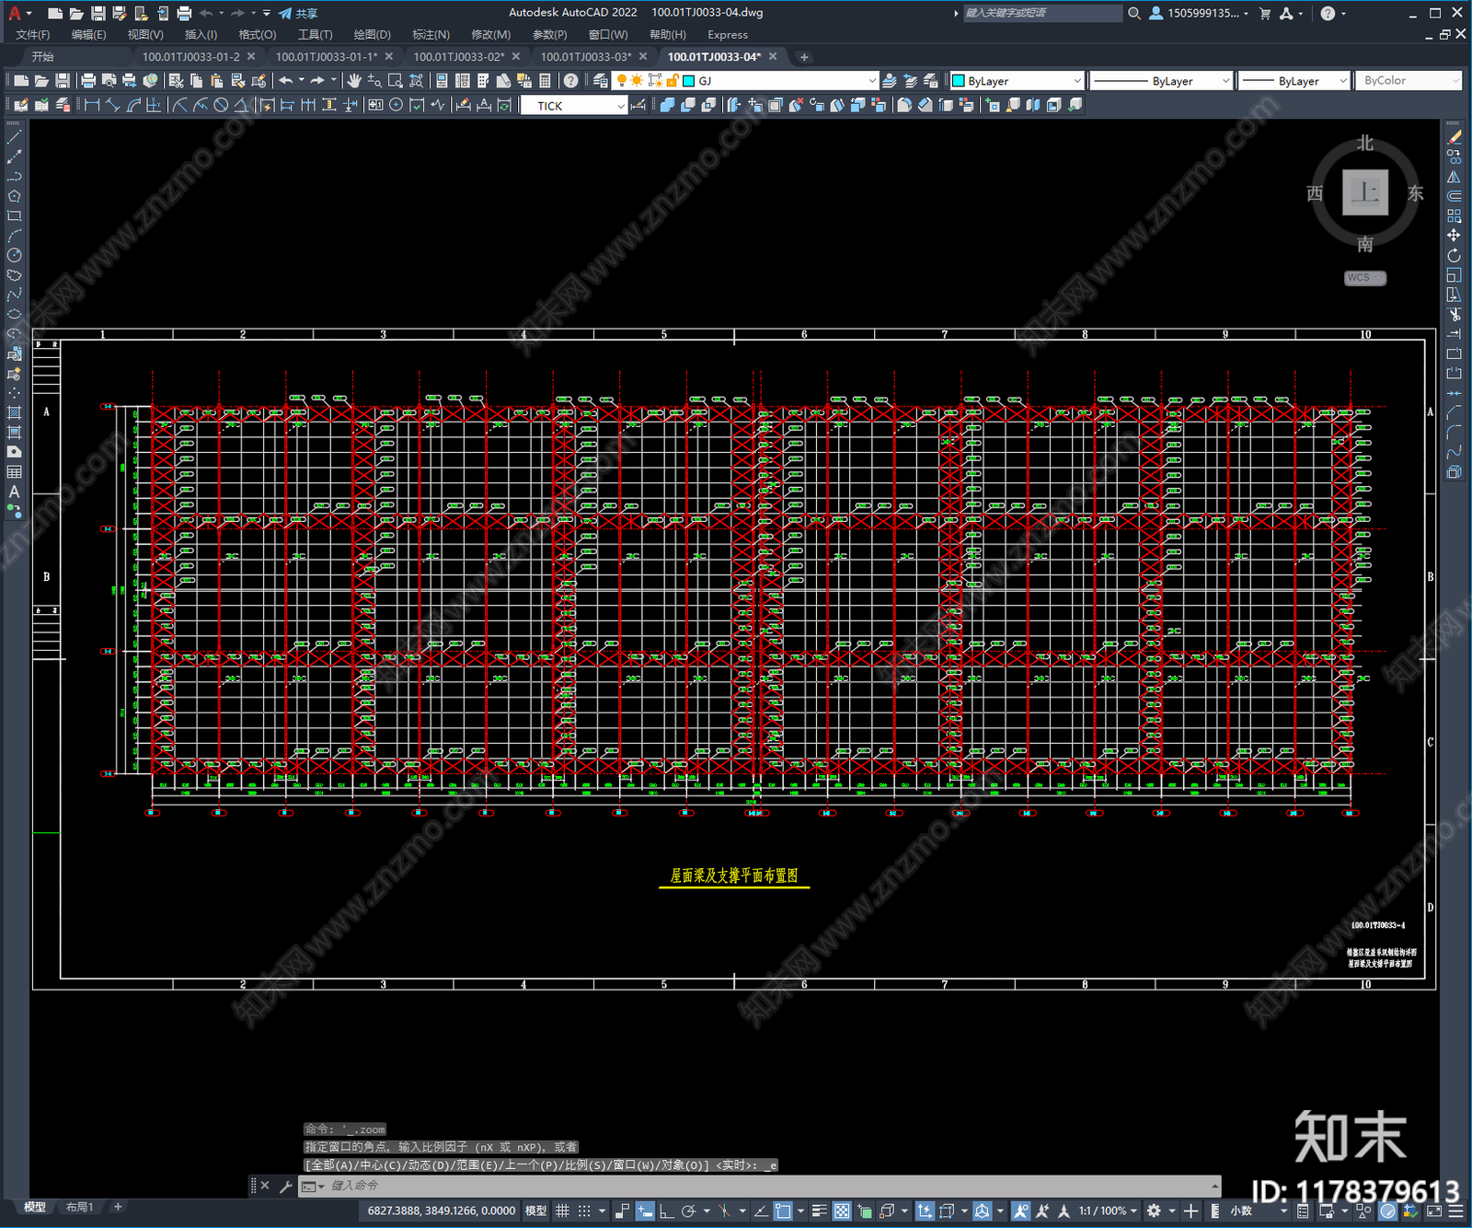Open the 标注(N) menu
This screenshot has height=1228, width=1472.
(431, 35)
